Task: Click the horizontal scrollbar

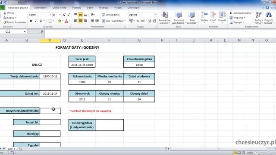Action: 218,149
